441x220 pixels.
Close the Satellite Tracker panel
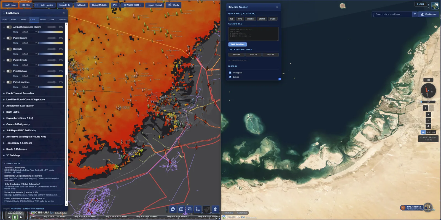[x=277, y=7]
